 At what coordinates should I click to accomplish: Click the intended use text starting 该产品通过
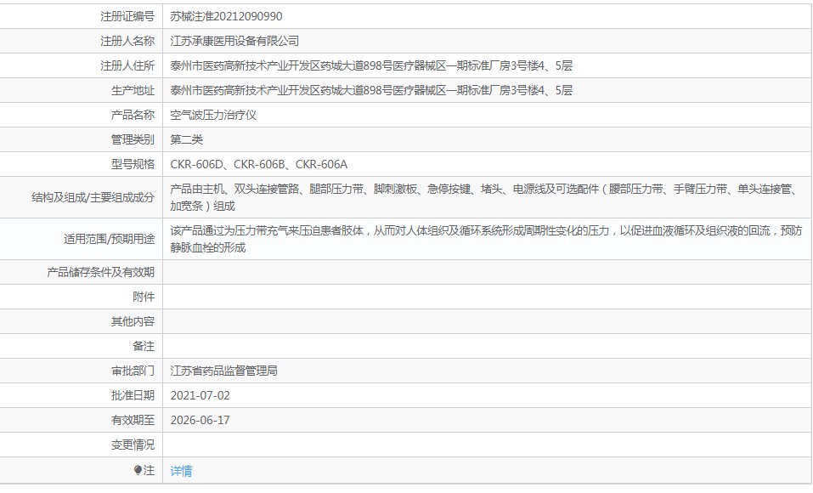(486, 239)
